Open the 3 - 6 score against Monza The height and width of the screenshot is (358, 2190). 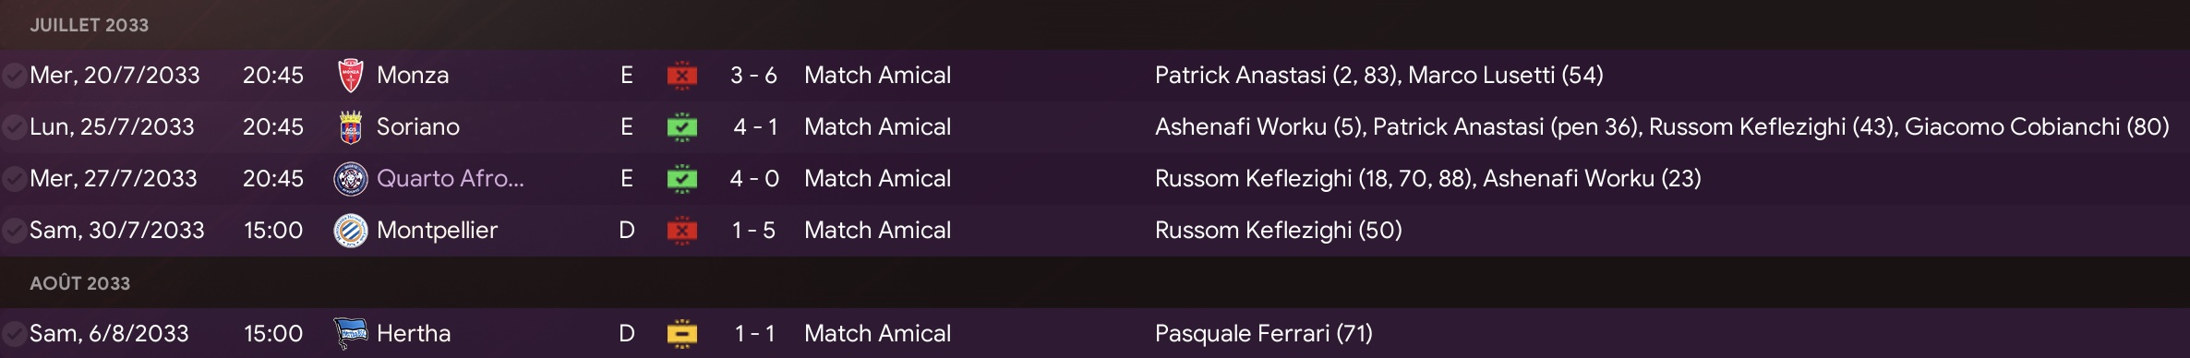(753, 76)
